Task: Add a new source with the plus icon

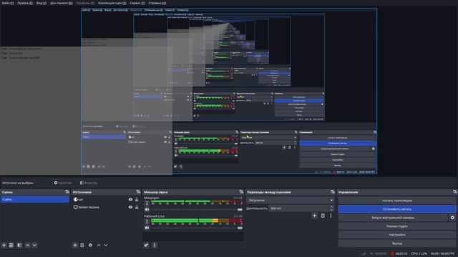Action: pyautogui.click(x=75, y=245)
